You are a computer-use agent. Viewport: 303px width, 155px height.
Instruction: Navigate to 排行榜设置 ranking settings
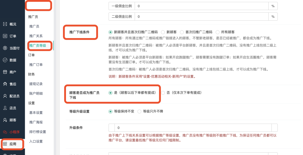38,132
